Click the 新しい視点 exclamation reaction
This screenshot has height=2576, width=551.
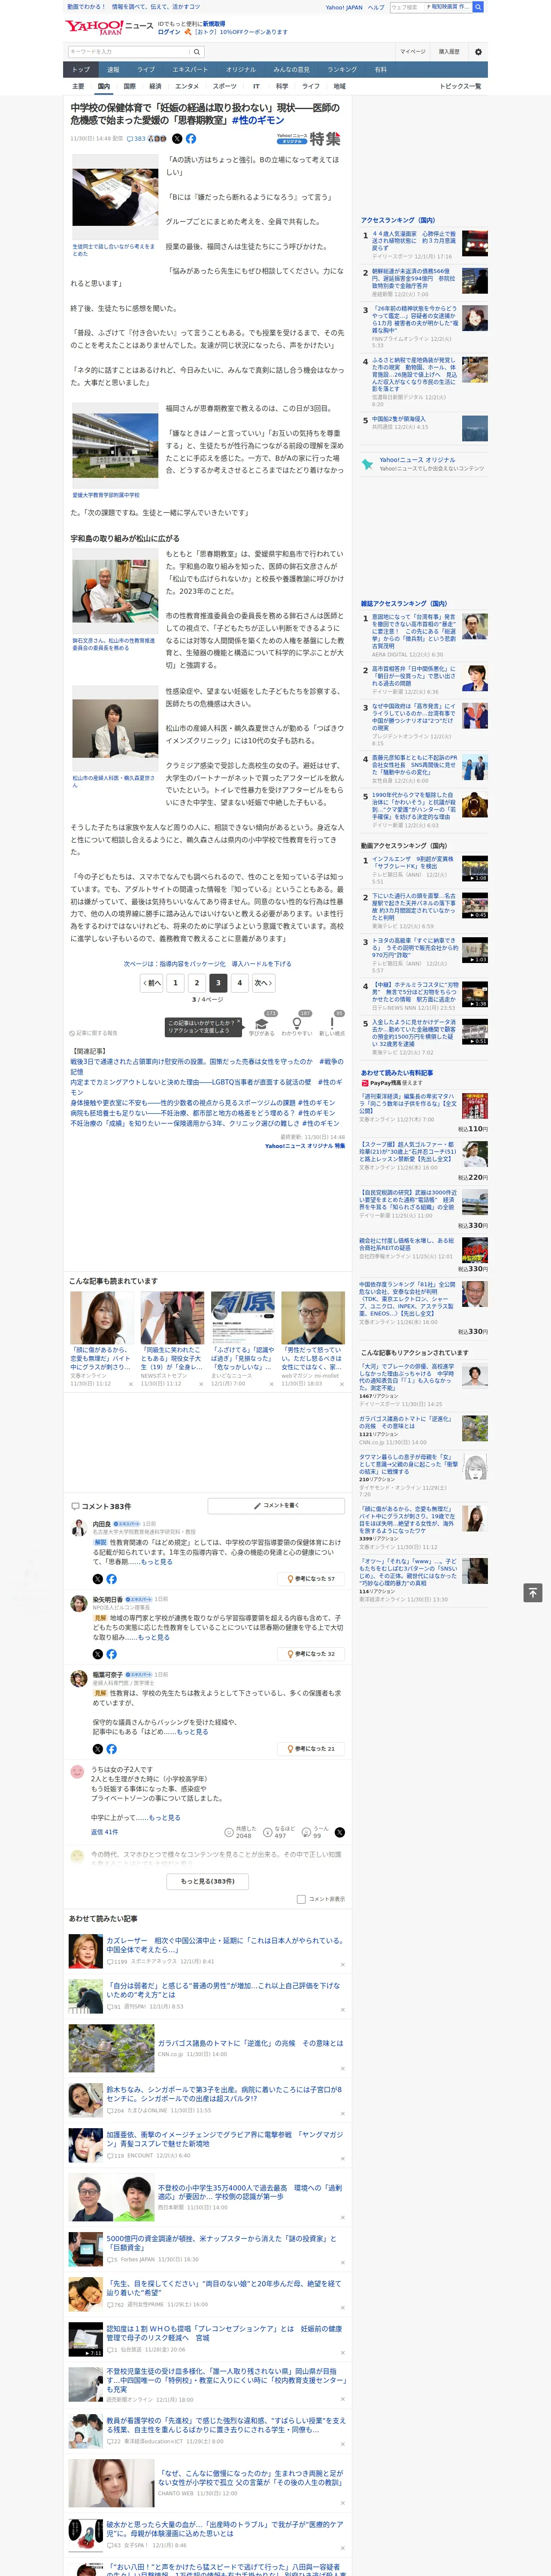[332, 1024]
